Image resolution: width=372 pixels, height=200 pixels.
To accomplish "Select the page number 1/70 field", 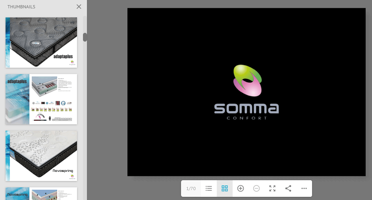I will (191, 189).
